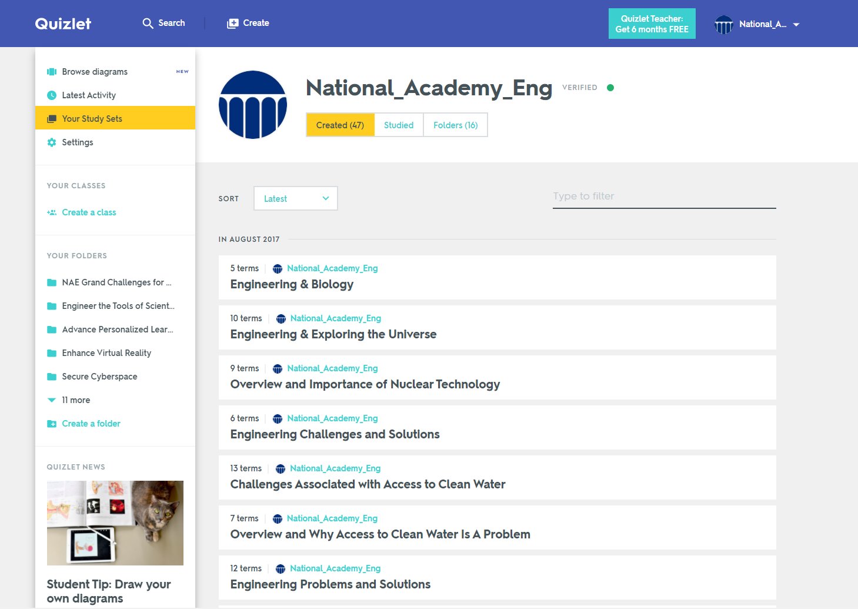Image resolution: width=858 pixels, height=609 pixels.
Task: Click author name on 6 terms set
Action: [332, 418]
